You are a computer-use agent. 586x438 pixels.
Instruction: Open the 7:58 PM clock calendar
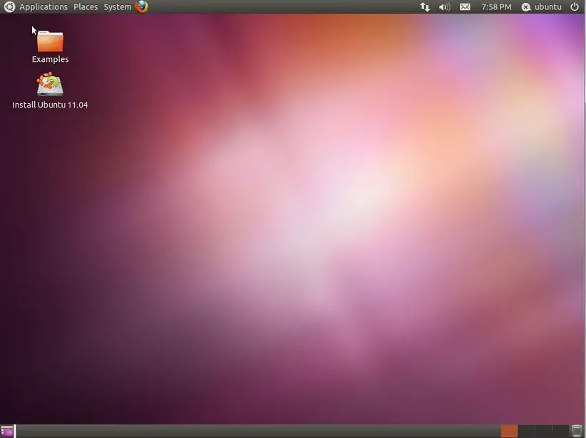pos(496,7)
